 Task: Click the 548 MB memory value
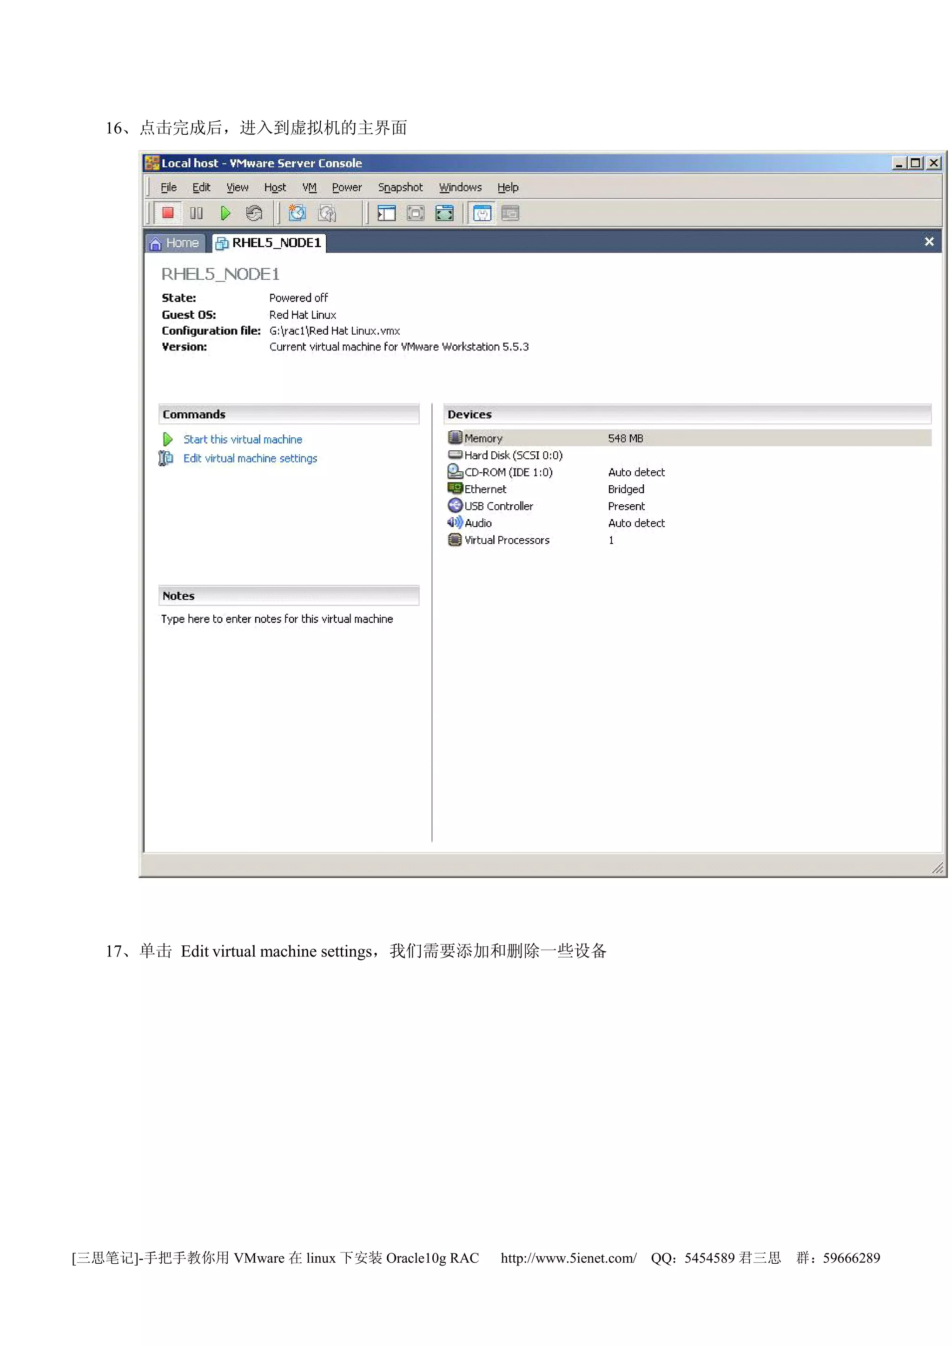[626, 438]
